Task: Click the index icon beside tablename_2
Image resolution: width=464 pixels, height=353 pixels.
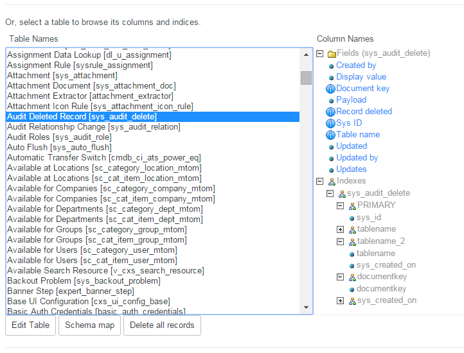Action: pos(352,242)
